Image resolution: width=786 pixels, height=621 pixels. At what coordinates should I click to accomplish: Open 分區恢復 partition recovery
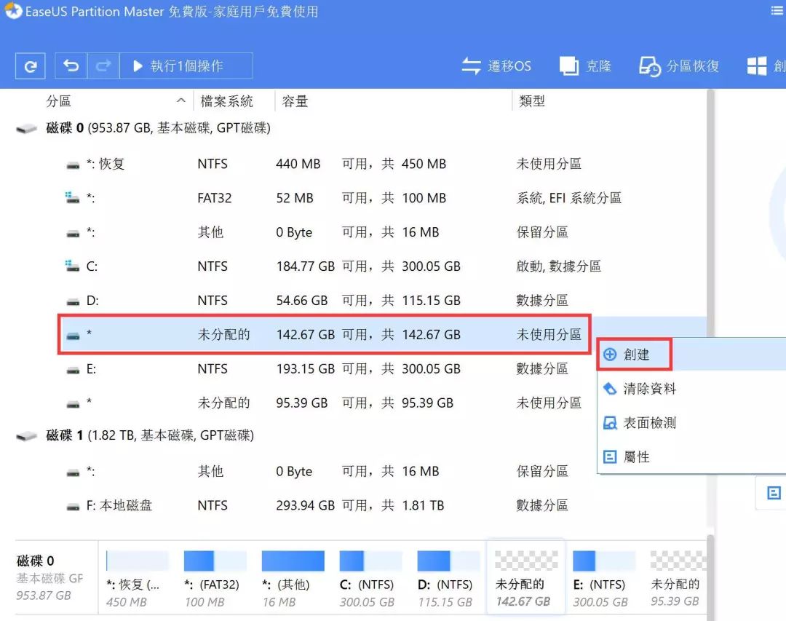point(679,66)
